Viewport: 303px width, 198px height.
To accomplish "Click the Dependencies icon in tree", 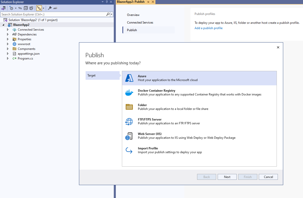I will pos(14,34).
